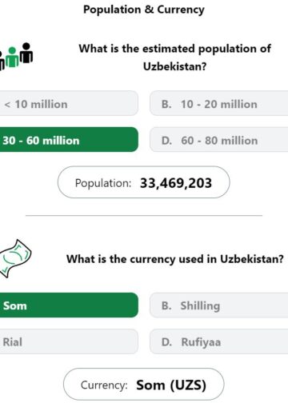The height and width of the screenshot is (403, 288).
Task: Click the currency used in Uzbekistan question
Action: click(175, 259)
